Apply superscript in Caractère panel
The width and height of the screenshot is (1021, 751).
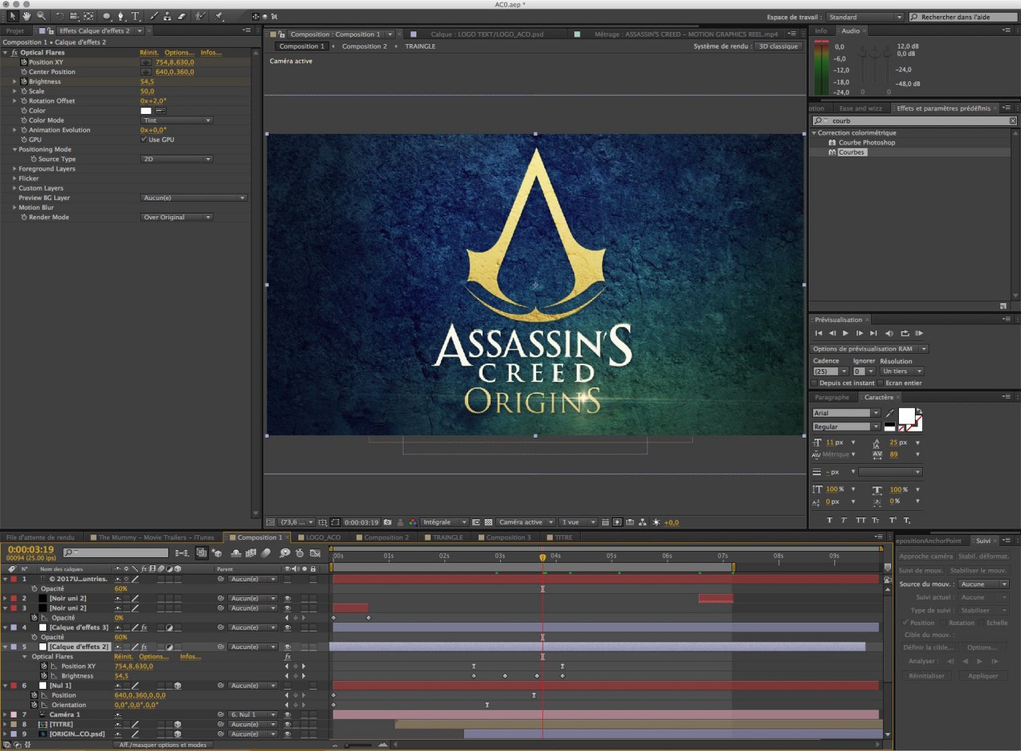[x=893, y=520]
